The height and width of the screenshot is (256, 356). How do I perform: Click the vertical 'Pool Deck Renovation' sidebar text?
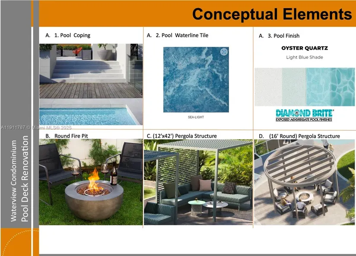tap(25, 178)
